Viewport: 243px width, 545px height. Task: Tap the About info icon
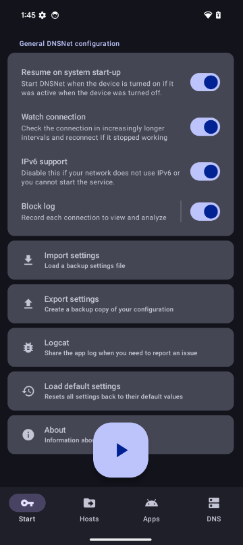coord(28,434)
